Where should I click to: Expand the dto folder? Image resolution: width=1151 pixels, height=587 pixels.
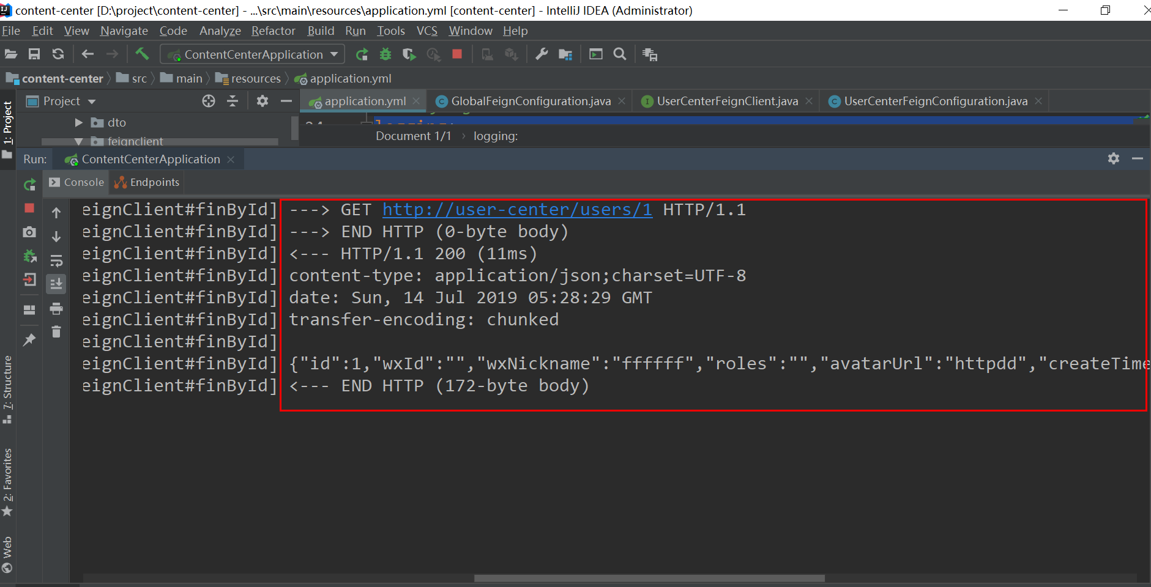(78, 122)
